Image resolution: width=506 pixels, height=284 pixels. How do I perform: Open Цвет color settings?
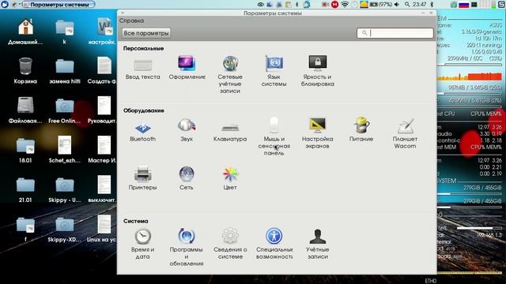(x=230, y=178)
